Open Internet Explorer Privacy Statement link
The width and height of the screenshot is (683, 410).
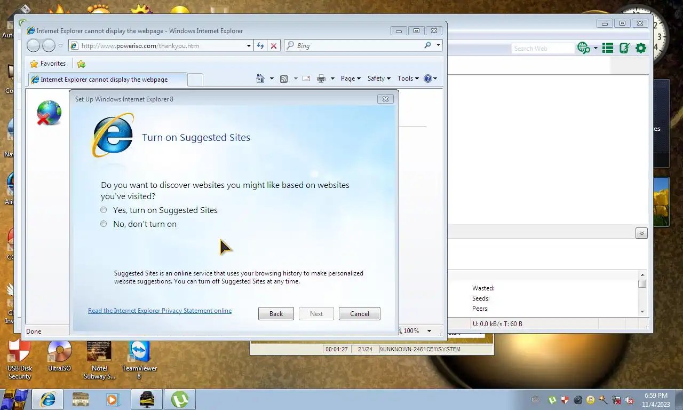[x=160, y=311]
